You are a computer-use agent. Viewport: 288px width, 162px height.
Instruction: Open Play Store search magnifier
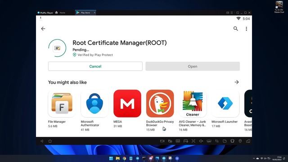click(236, 29)
